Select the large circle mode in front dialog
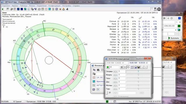This screenshot has height=104, width=186. 128,67
